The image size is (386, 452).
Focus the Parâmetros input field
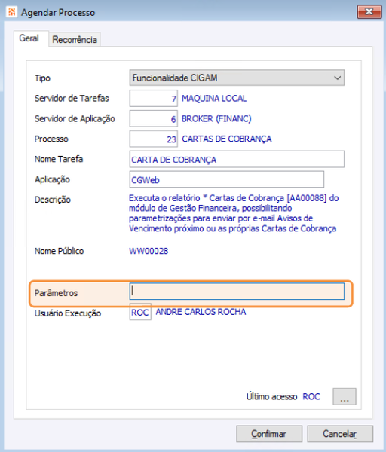click(x=237, y=292)
